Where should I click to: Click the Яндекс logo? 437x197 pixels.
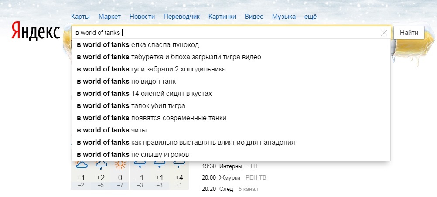[x=36, y=31]
